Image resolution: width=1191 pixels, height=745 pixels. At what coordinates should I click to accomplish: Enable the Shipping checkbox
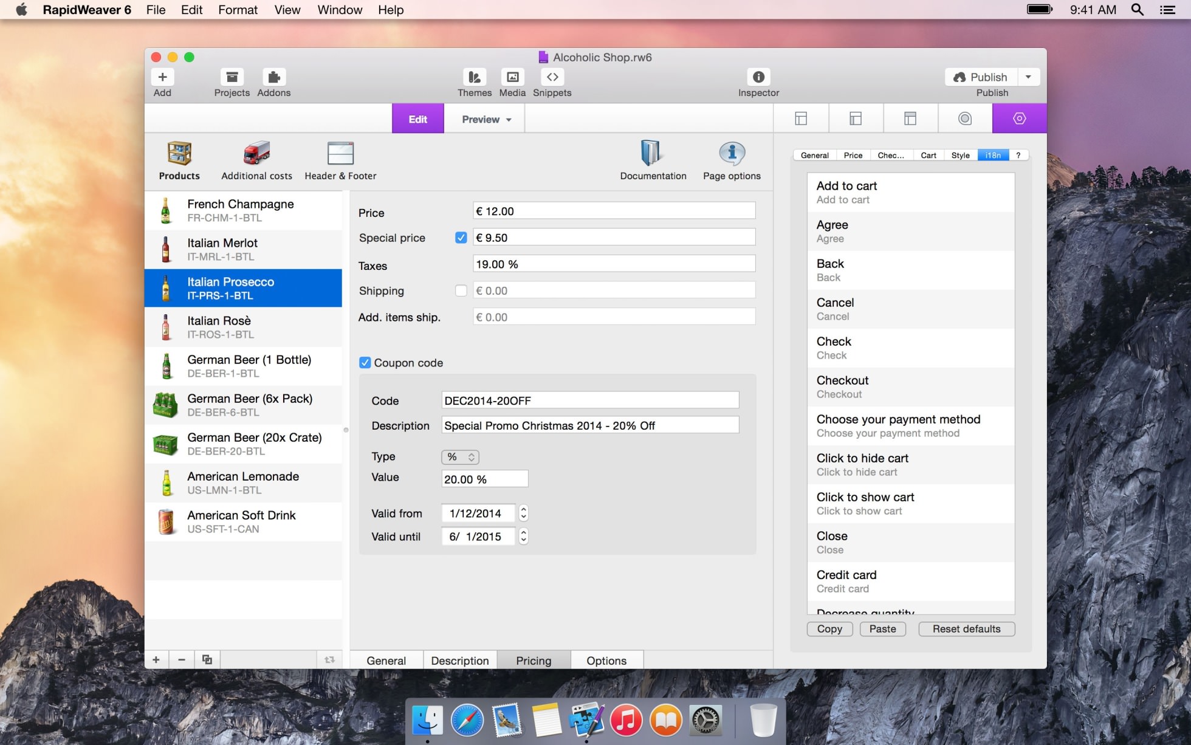pyautogui.click(x=461, y=290)
